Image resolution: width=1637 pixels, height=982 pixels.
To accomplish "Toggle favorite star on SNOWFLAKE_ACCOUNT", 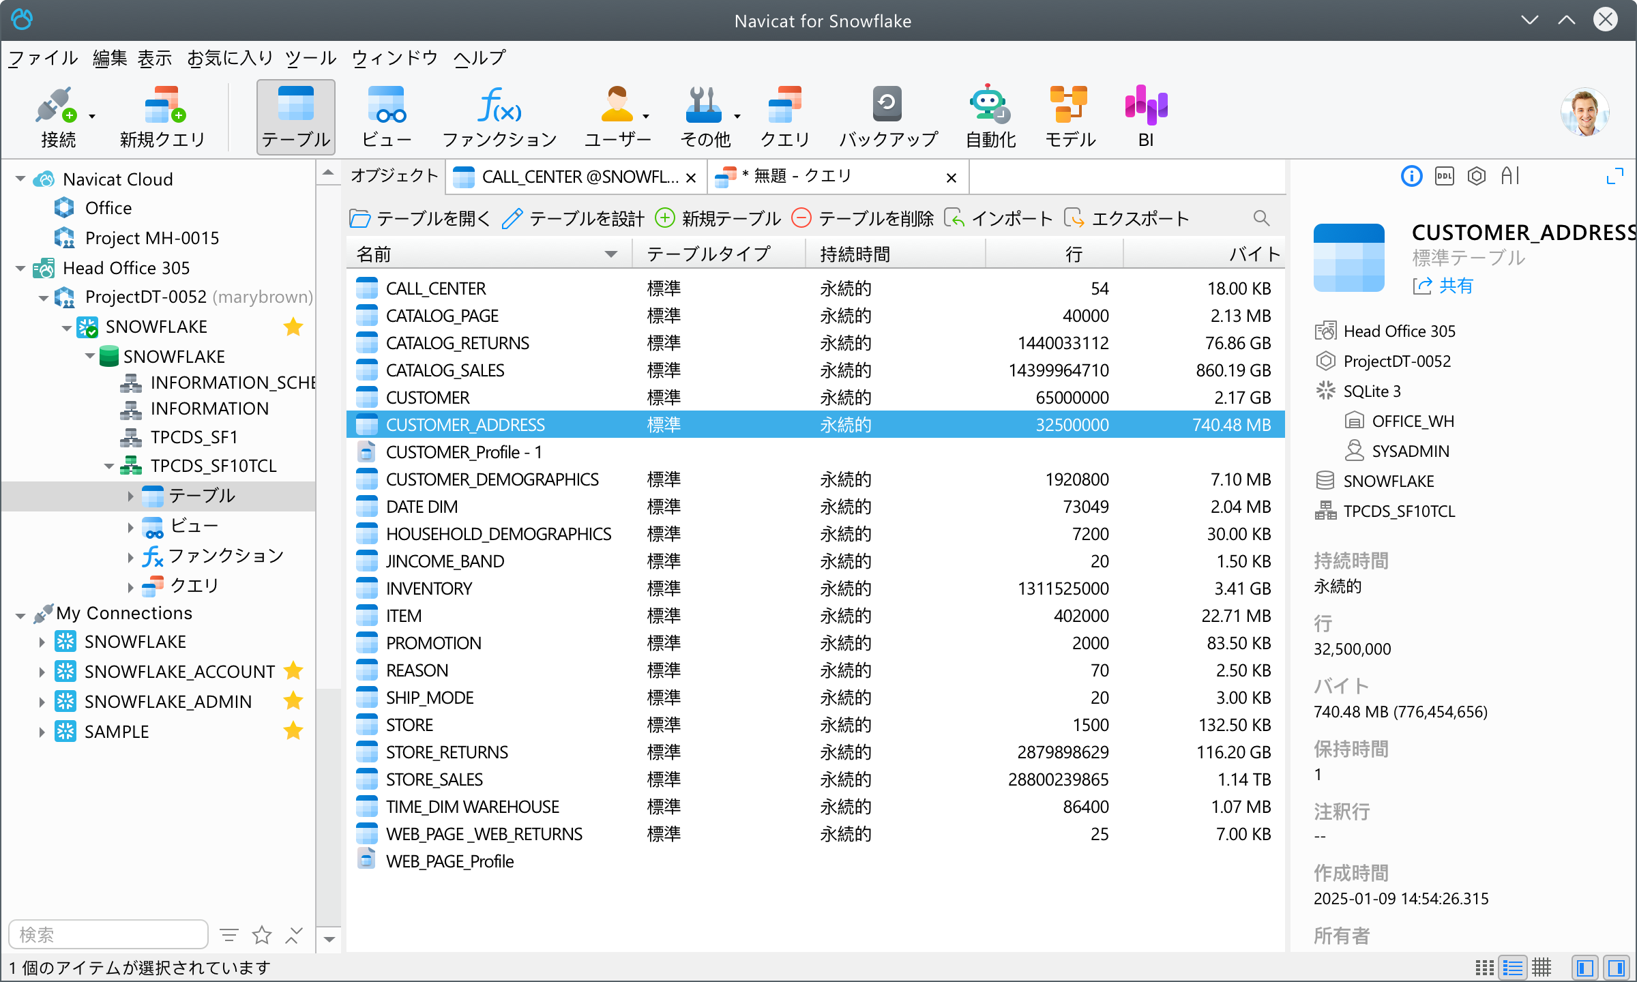I will (293, 671).
